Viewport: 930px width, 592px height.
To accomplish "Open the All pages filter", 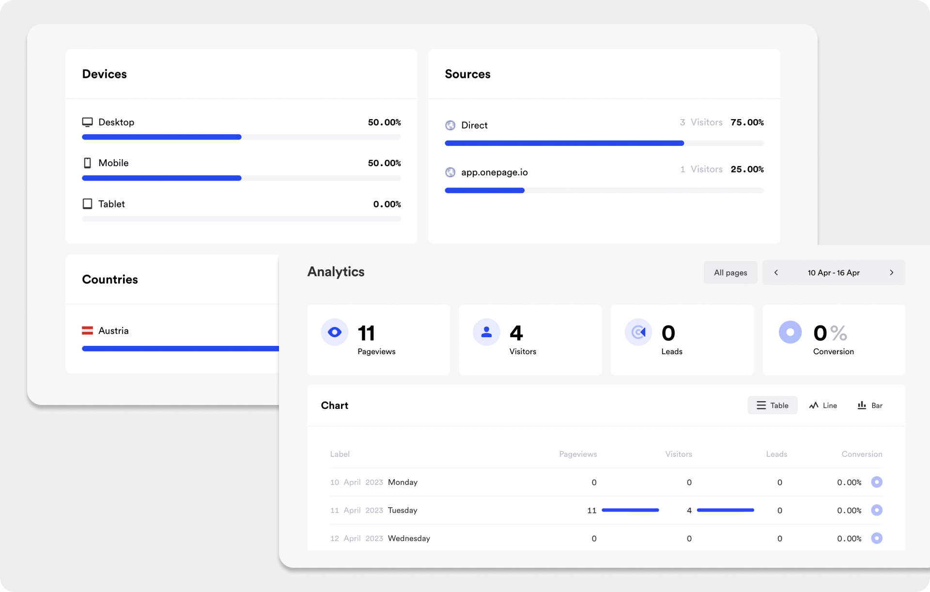I will 730,272.
